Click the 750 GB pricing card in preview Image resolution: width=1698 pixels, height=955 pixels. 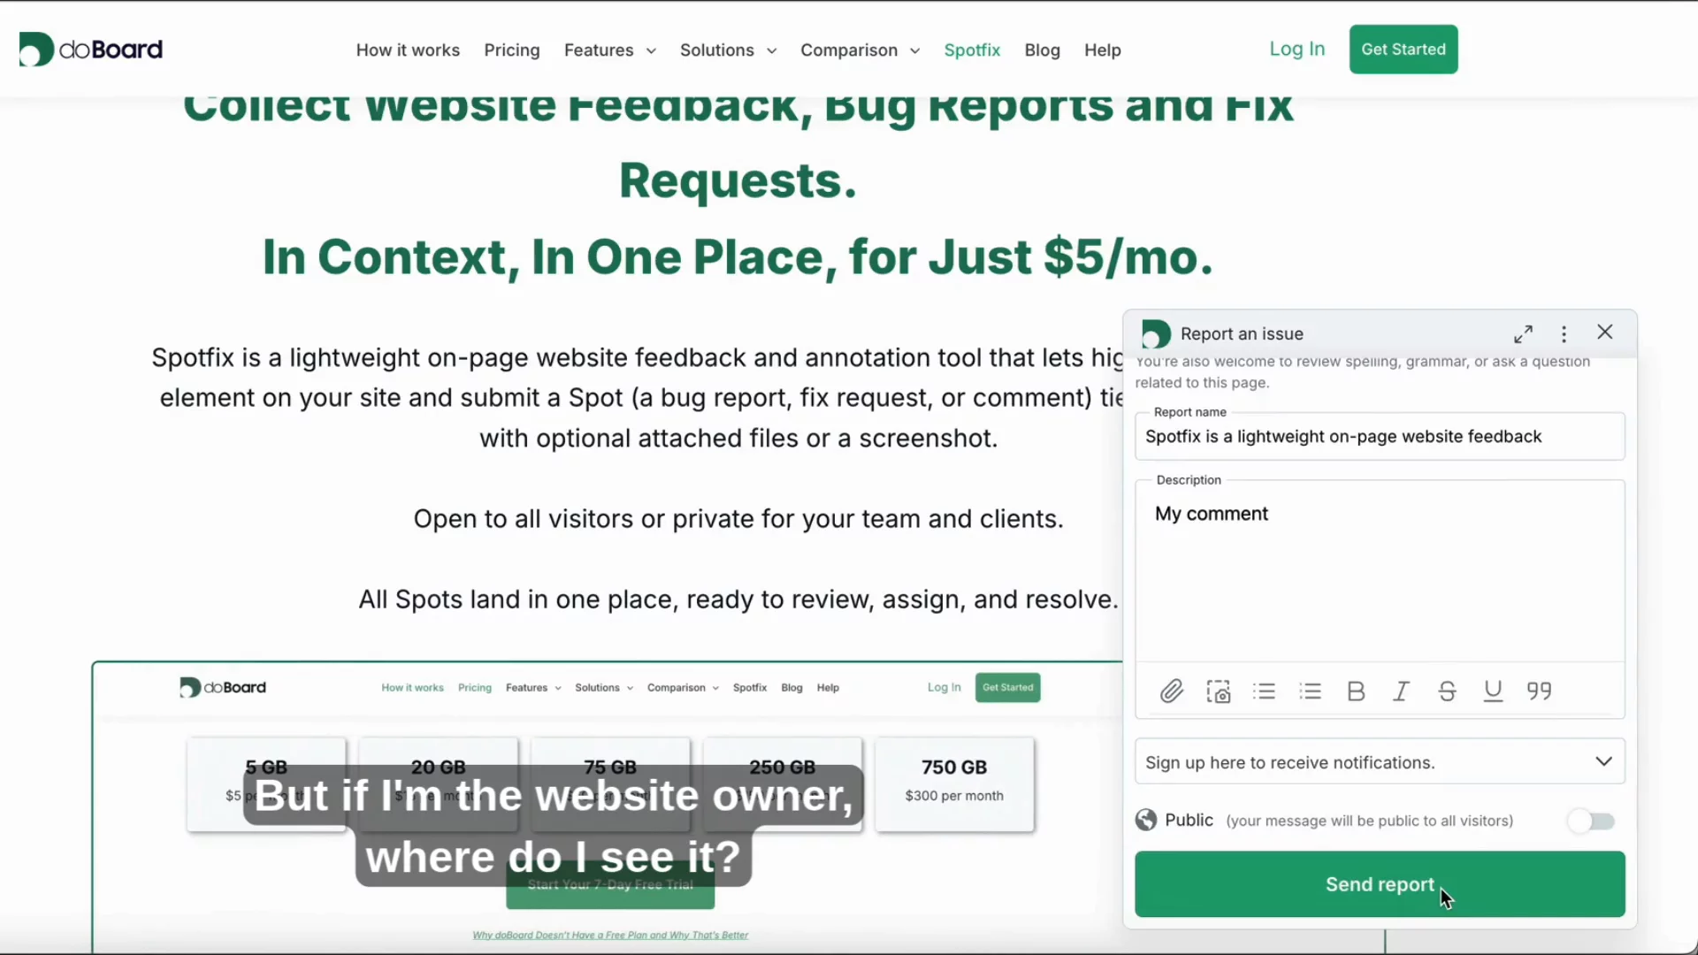pos(954,783)
